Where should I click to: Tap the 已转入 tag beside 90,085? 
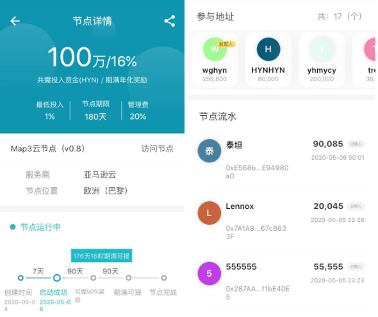click(356, 144)
